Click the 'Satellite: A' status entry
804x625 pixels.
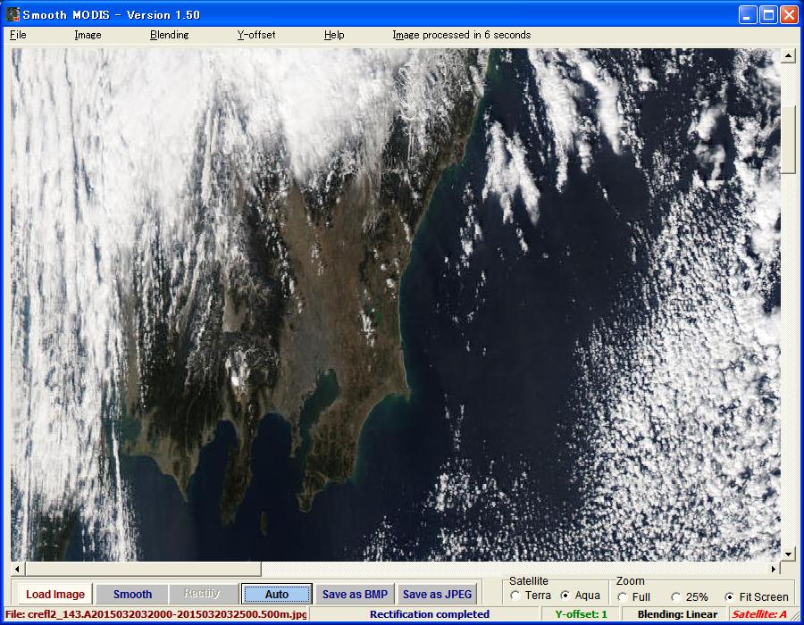(x=758, y=614)
